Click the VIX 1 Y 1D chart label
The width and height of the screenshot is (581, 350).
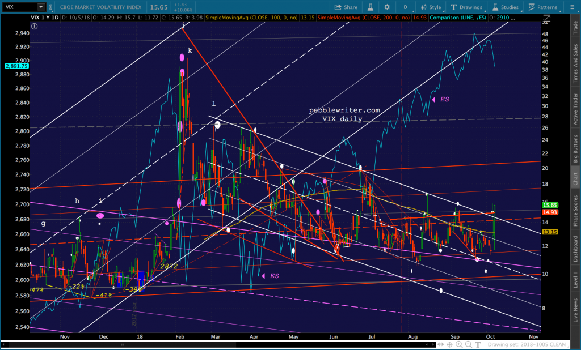45,18
